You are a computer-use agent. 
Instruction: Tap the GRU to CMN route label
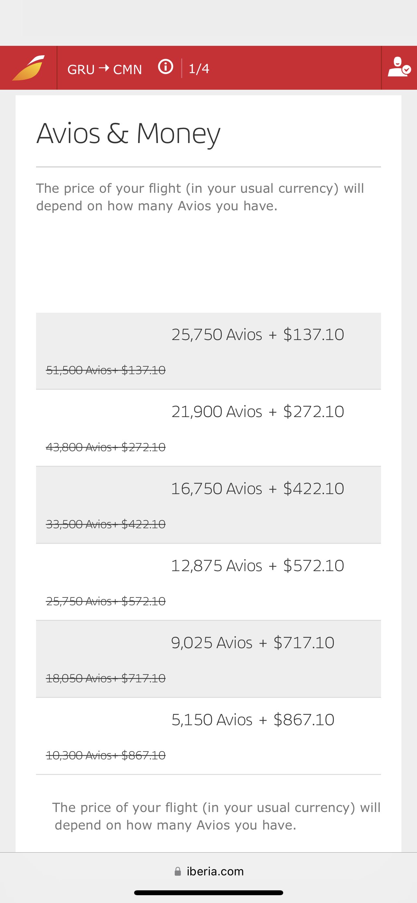point(105,69)
